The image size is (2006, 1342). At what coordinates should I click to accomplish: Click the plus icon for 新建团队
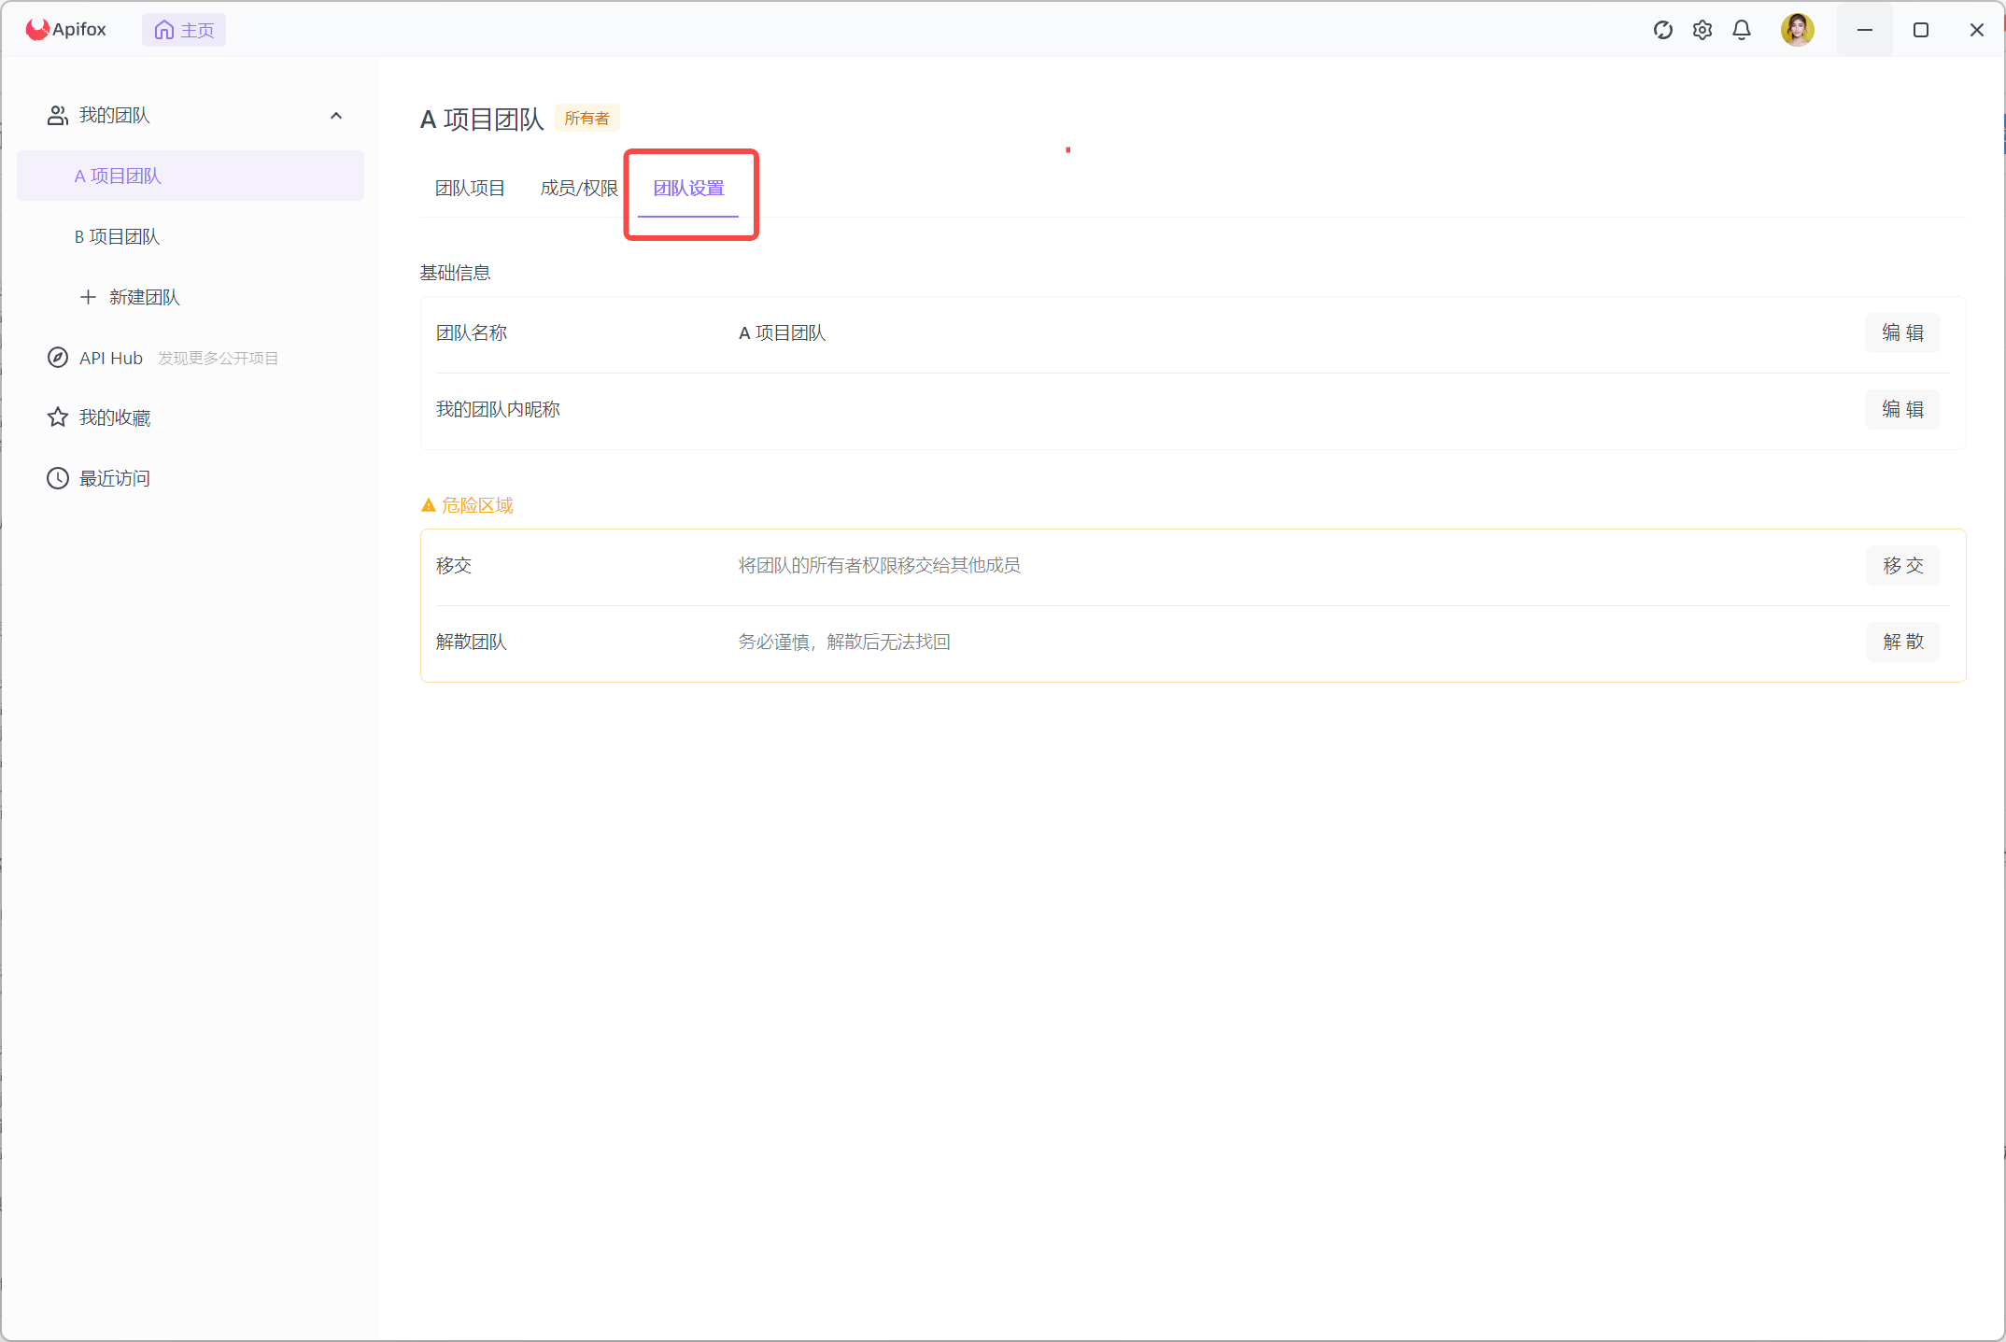(x=88, y=297)
